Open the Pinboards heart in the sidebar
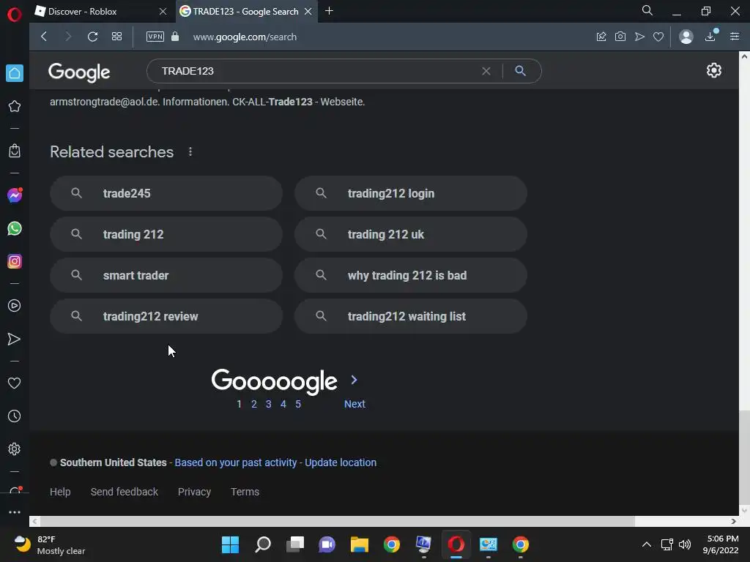This screenshot has width=750, height=562. (15, 383)
